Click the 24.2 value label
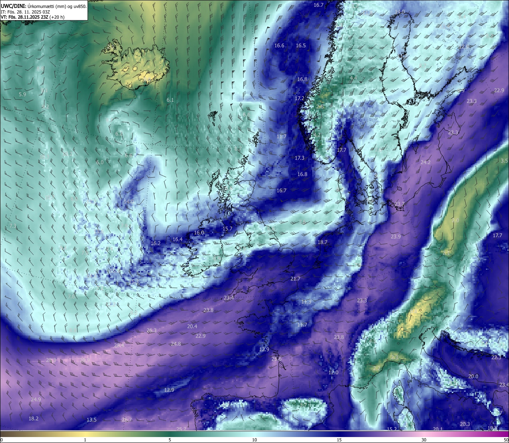This screenshot has width=509, height=443. pos(425,162)
